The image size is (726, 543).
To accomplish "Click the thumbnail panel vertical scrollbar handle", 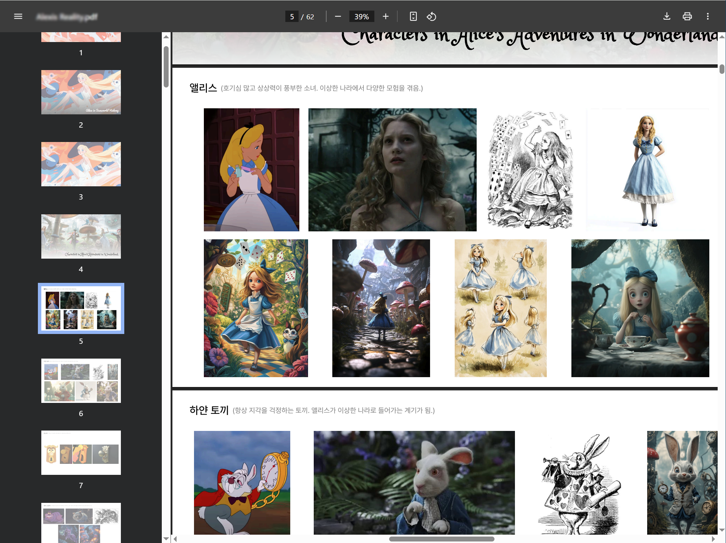I will pyautogui.click(x=166, y=67).
